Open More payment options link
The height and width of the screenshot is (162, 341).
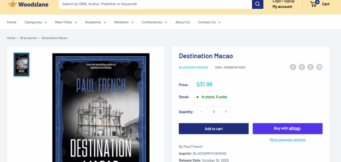tap(287, 140)
